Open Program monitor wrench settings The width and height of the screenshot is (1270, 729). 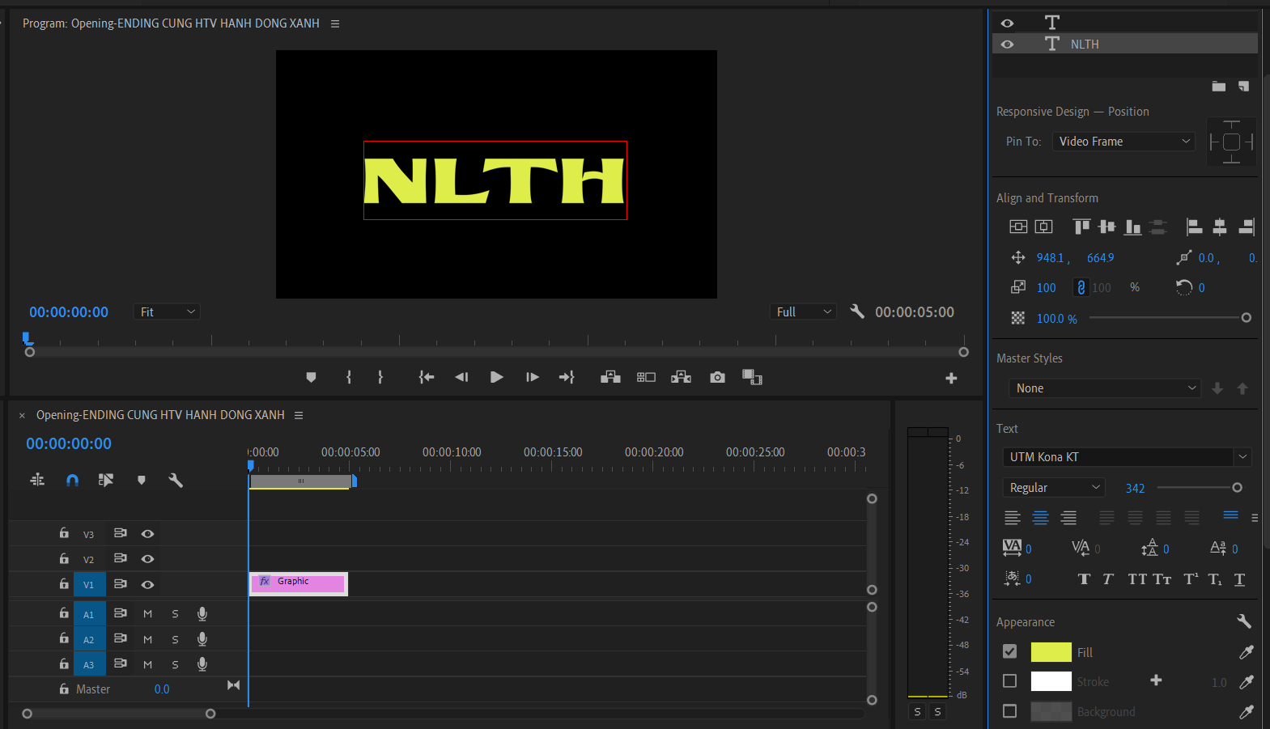[857, 312]
